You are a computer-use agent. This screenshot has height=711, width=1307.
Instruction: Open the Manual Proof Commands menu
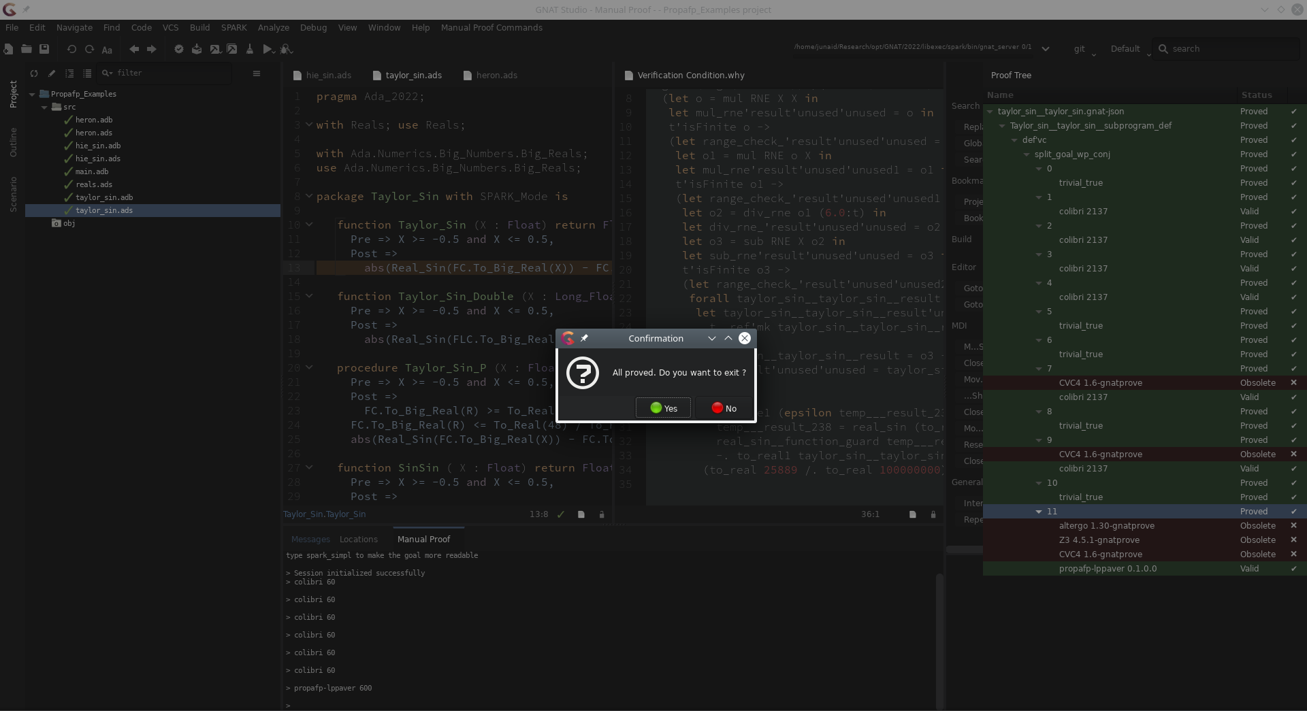click(491, 28)
